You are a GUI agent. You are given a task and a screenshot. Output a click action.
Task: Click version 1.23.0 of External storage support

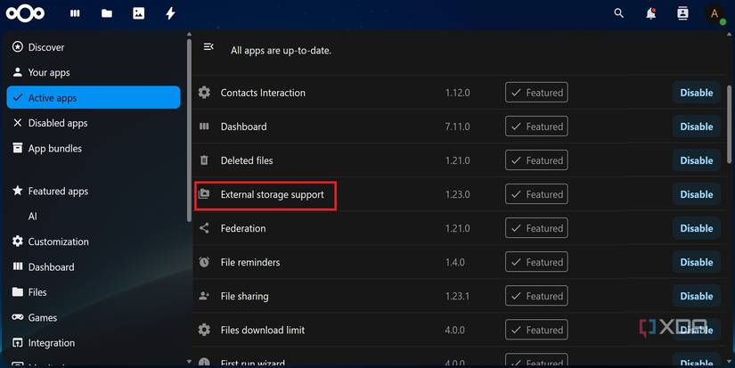point(458,194)
